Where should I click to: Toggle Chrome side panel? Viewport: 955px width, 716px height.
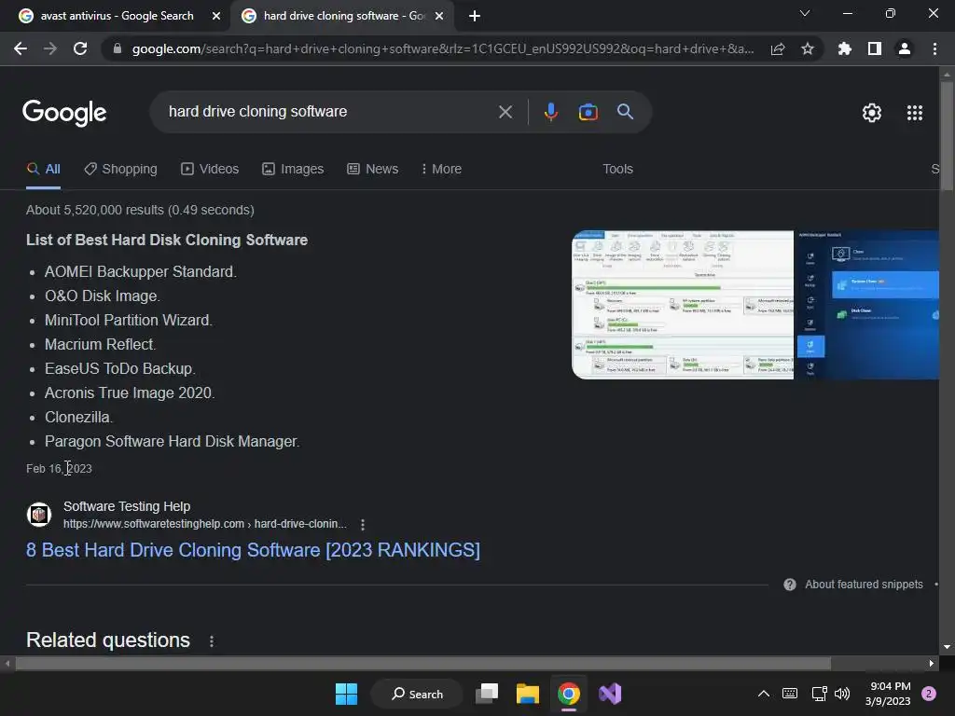pos(875,48)
